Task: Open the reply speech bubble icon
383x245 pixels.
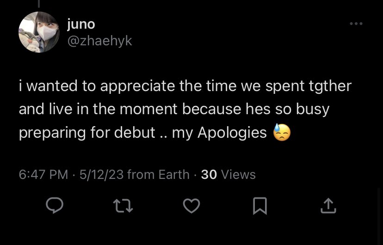Action: [x=55, y=205]
